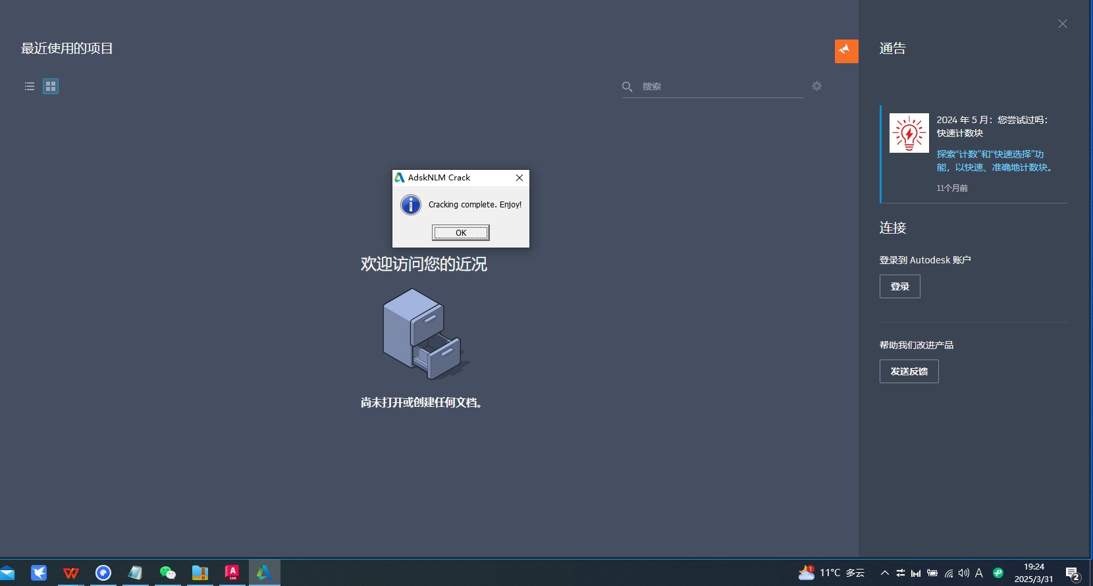Screen dimensions: 1093x586
Task: Click the M-shaped tray icon
Action: click(916, 573)
